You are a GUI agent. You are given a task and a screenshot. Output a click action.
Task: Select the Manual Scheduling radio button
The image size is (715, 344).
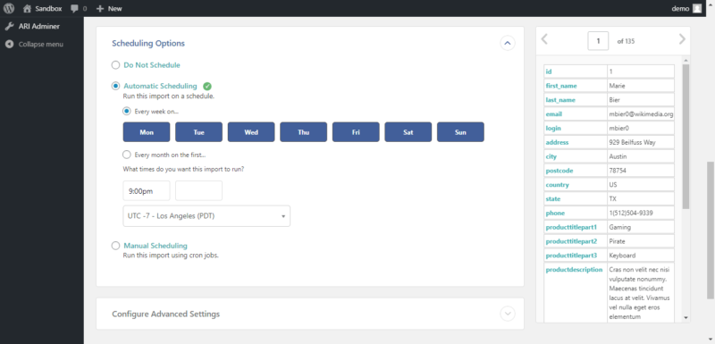click(x=116, y=246)
